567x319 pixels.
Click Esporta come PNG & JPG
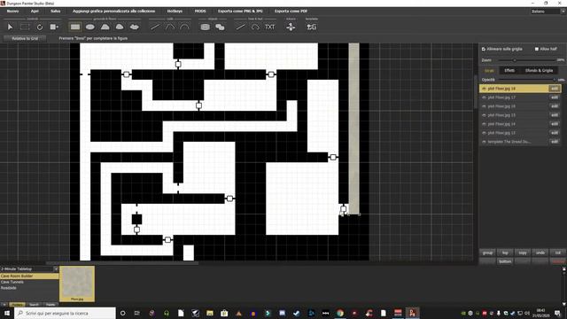point(240,12)
